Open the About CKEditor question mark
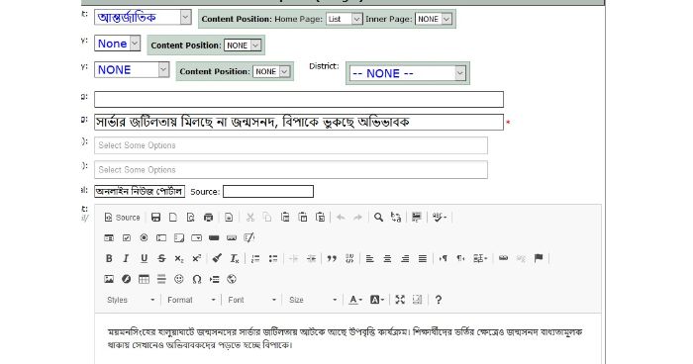This screenshot has height=364, width=693. pos(438,300)
